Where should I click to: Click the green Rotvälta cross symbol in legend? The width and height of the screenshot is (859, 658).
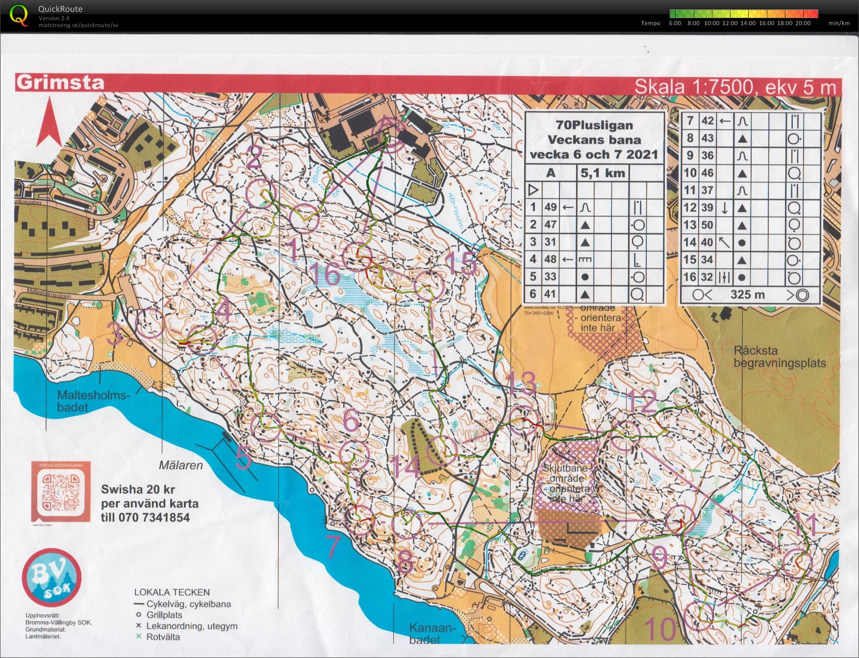click(138, 636)
